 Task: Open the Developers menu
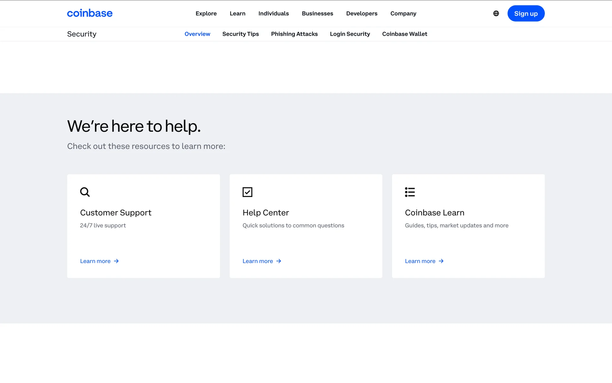[x=361, y=13]
